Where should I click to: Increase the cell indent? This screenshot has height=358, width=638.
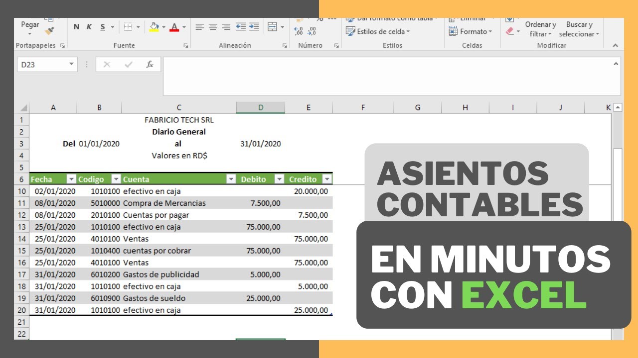(254, 27)
